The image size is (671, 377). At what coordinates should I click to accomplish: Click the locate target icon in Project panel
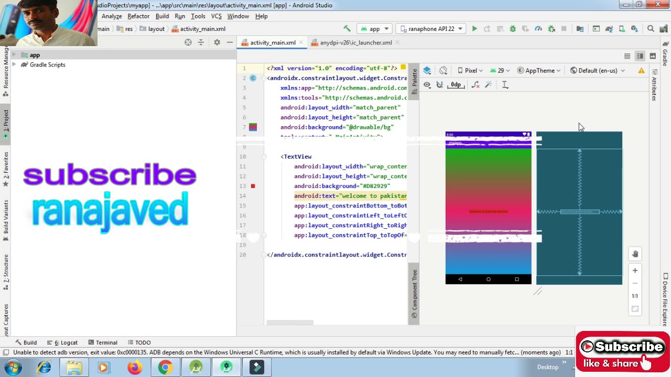click(188, 42)
